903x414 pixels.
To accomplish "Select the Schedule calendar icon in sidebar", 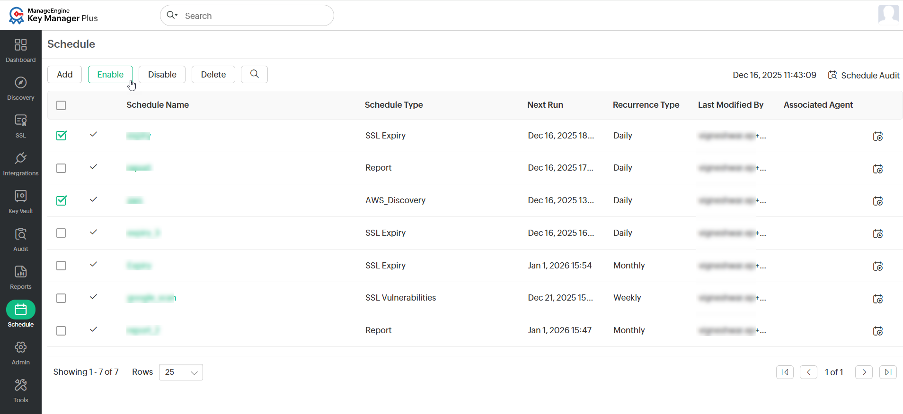I will coord(20,310).
